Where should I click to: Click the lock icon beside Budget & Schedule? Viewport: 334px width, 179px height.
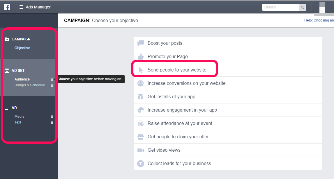point(52,85)
